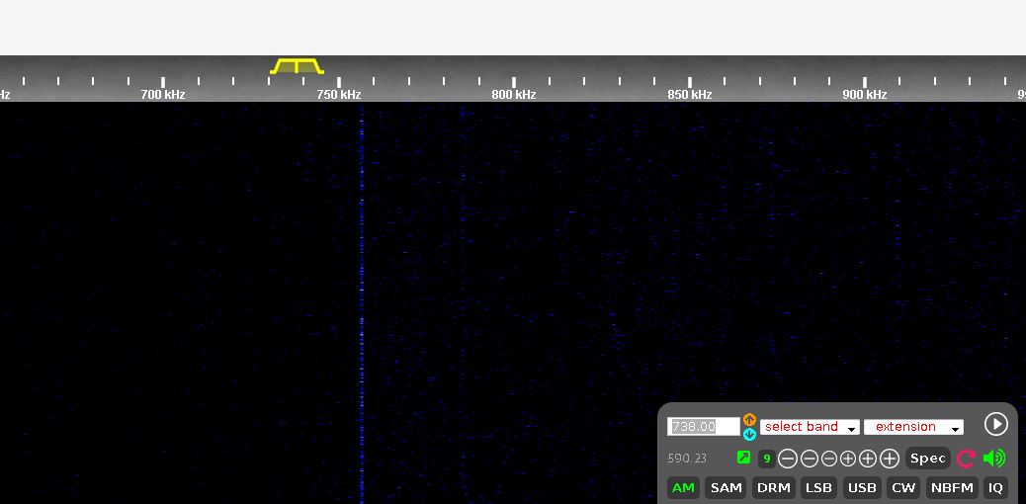
Task: Click the largest minus frequency step button
Action: (788, 459)
